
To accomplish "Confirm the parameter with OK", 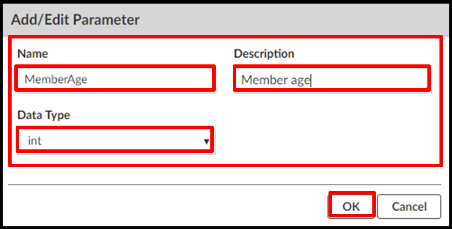I will 351,206.
